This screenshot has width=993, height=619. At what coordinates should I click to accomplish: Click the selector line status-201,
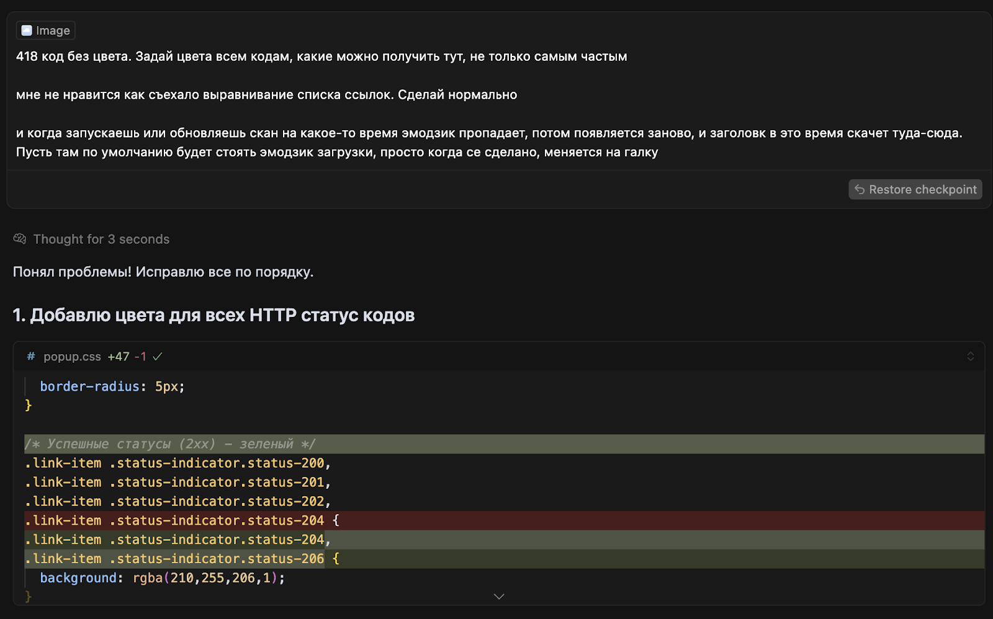pyautogui.click(x=178, y=483)
